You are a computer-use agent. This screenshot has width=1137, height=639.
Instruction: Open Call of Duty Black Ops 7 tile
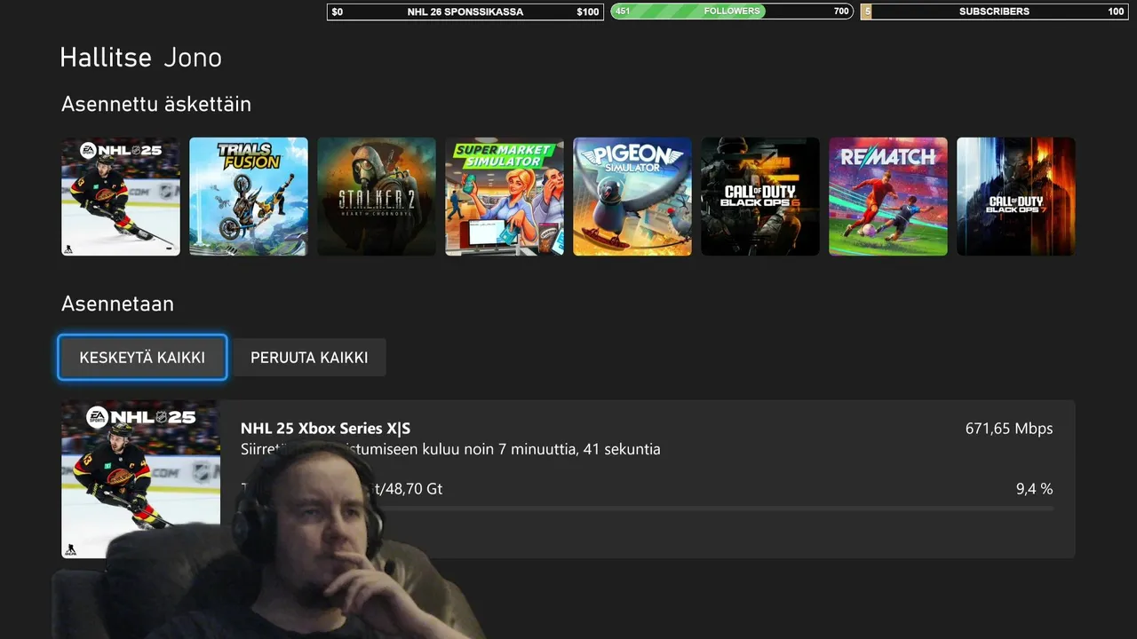click(x=1016, y=196)
